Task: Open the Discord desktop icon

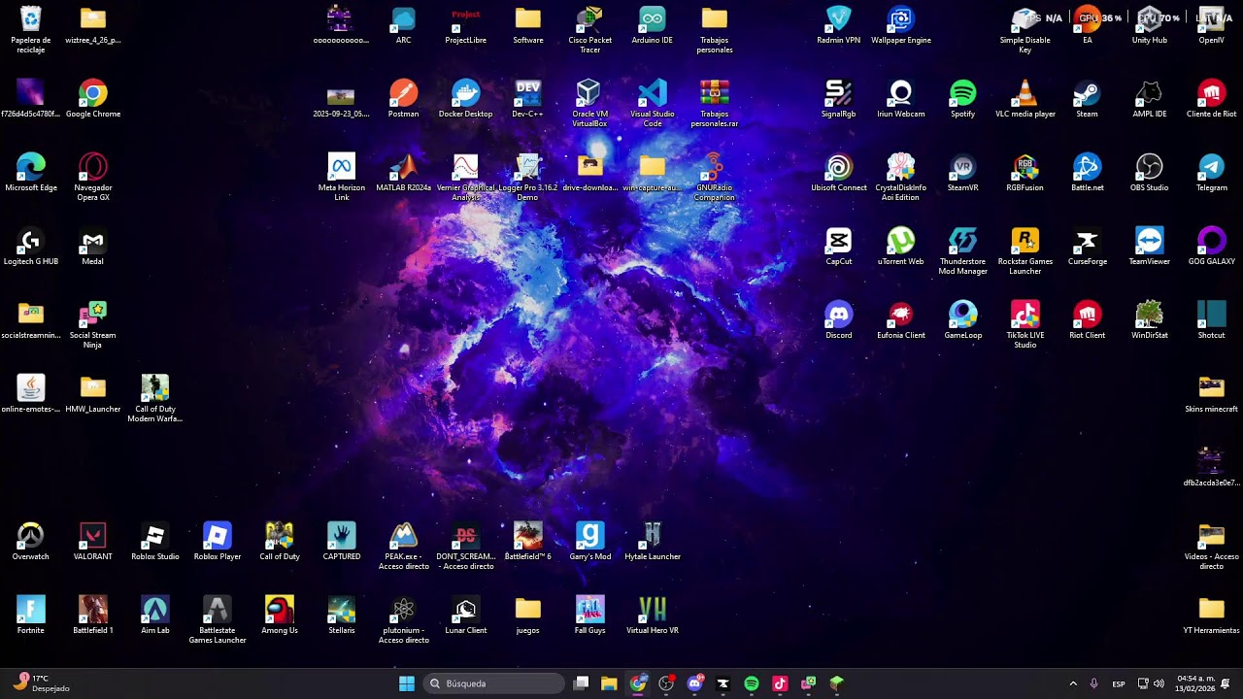Action: point(838,316)
